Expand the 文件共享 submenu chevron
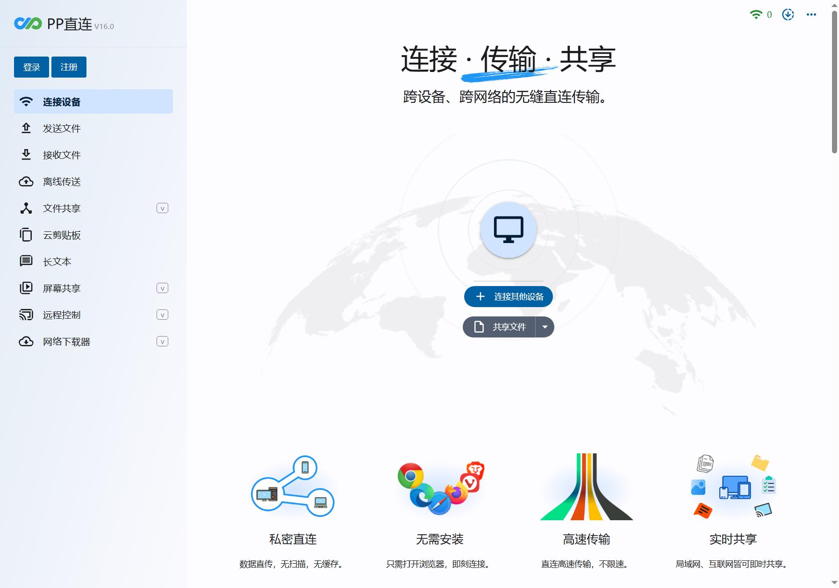Screen dimensions: 839x588 (162, 208)
